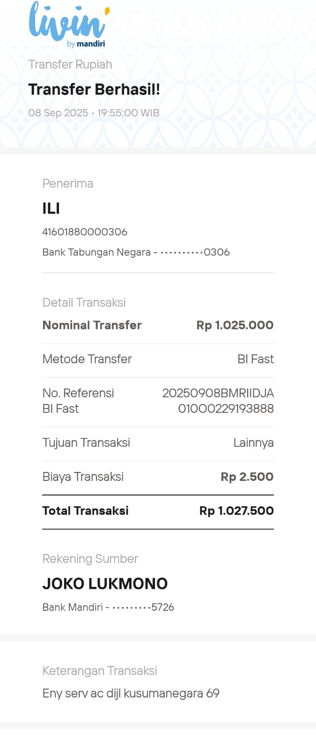Select the note text Eny serv ac
The image size is (316, 750).
(x=131, y=693)
